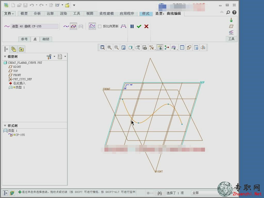Toggle the control points editing button

point(92,26)
